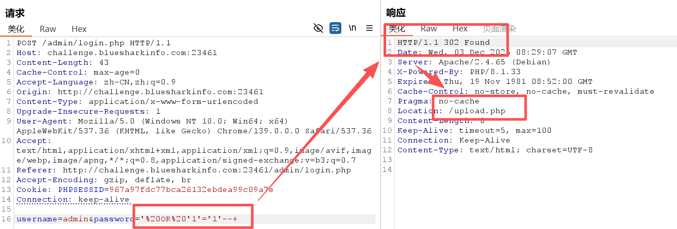Open the request hamburger options menu
The image size is (677, 229).
tap(369, 28)
